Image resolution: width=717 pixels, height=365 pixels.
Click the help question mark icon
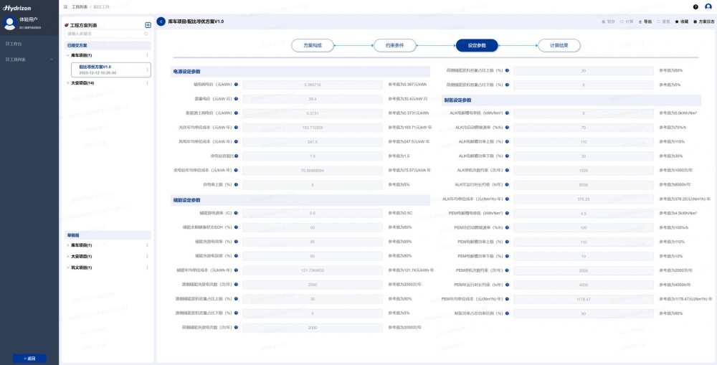click(695, 6)
